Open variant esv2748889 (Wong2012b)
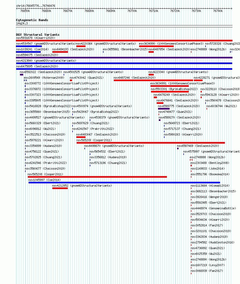 point(208,49)
